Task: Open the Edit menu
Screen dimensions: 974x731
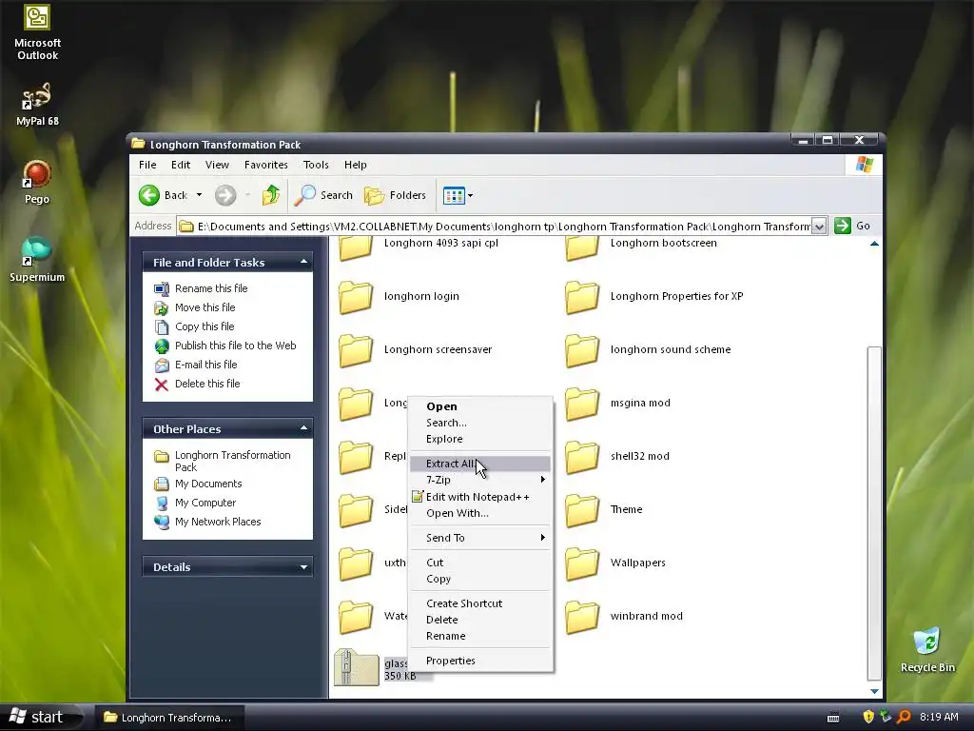Action: tap(181, 165)
